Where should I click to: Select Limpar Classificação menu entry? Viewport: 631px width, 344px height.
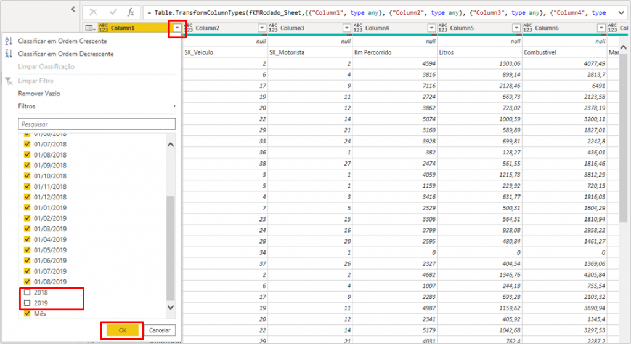coord(46,66)
